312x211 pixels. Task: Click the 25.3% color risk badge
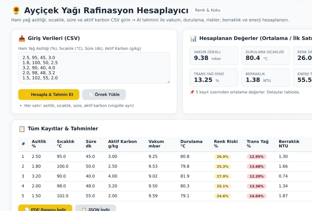pos(223,167)
